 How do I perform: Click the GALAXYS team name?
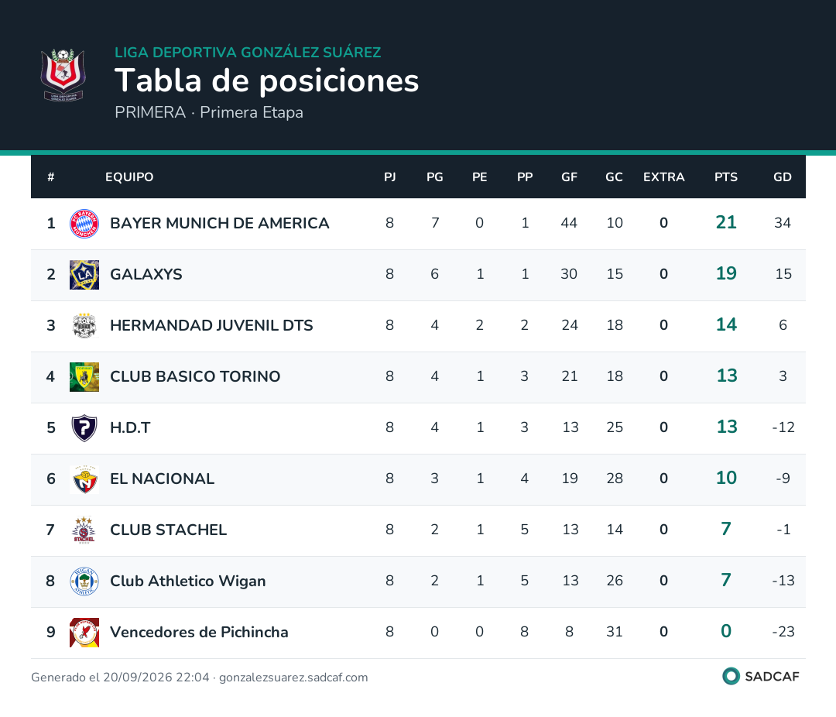coord(146,274)
